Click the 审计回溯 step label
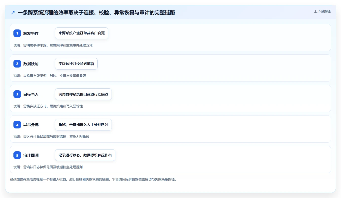The image size is (341, 198). 31,155
